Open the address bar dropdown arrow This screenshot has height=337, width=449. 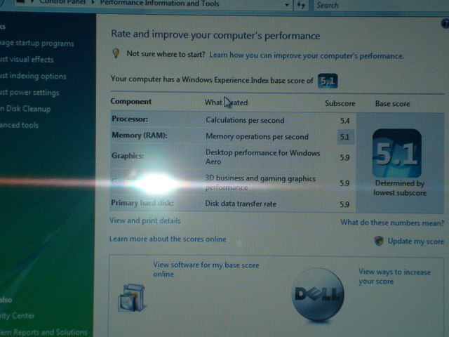click(x=287, y=5)
